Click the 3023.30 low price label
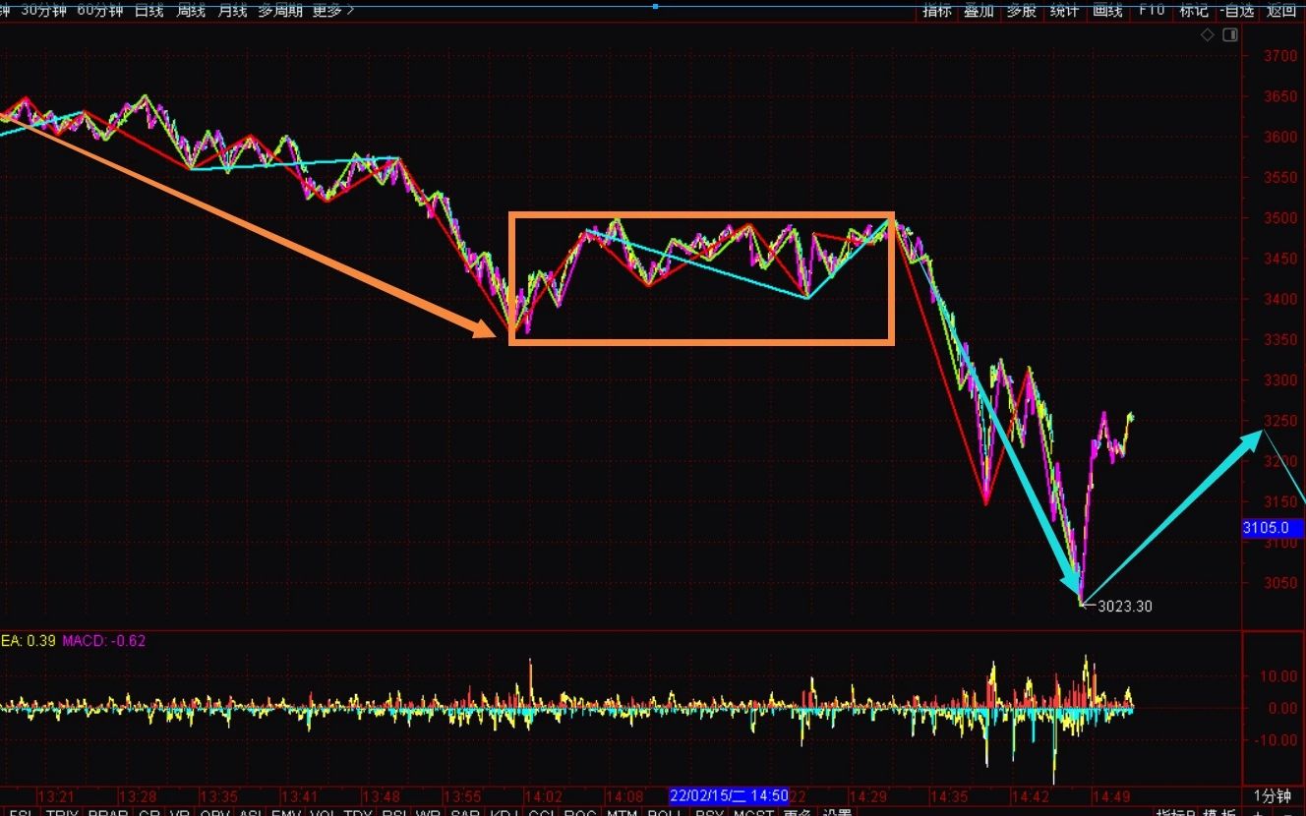 (x=1125, y=606)
